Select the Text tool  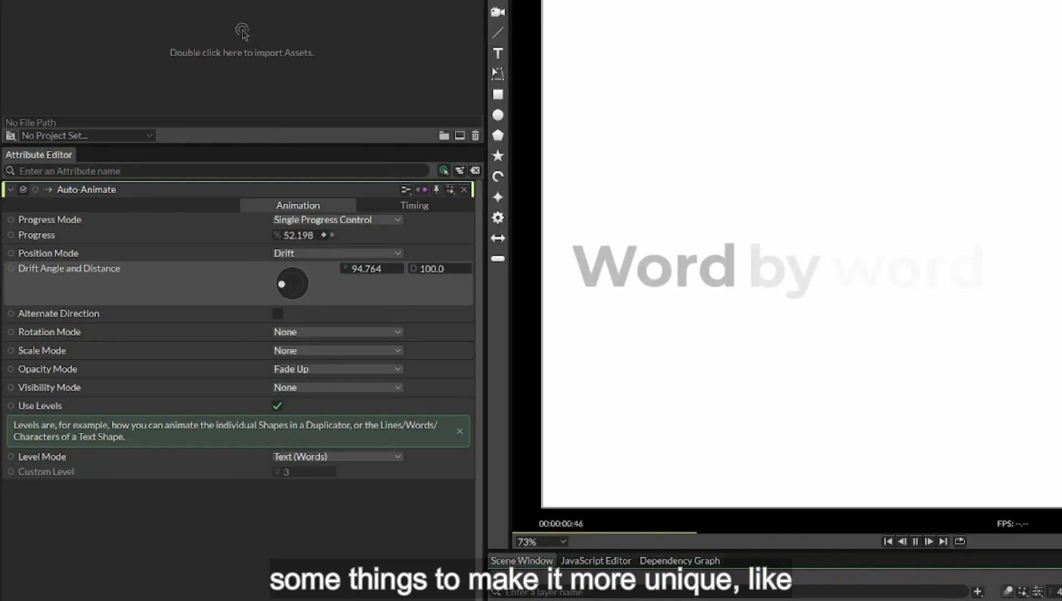tap(498, 53)
